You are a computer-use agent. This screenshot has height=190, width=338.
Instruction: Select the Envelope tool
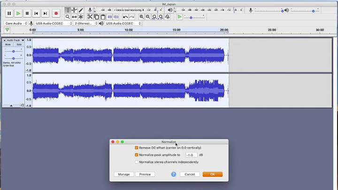[x=74, y=10]
